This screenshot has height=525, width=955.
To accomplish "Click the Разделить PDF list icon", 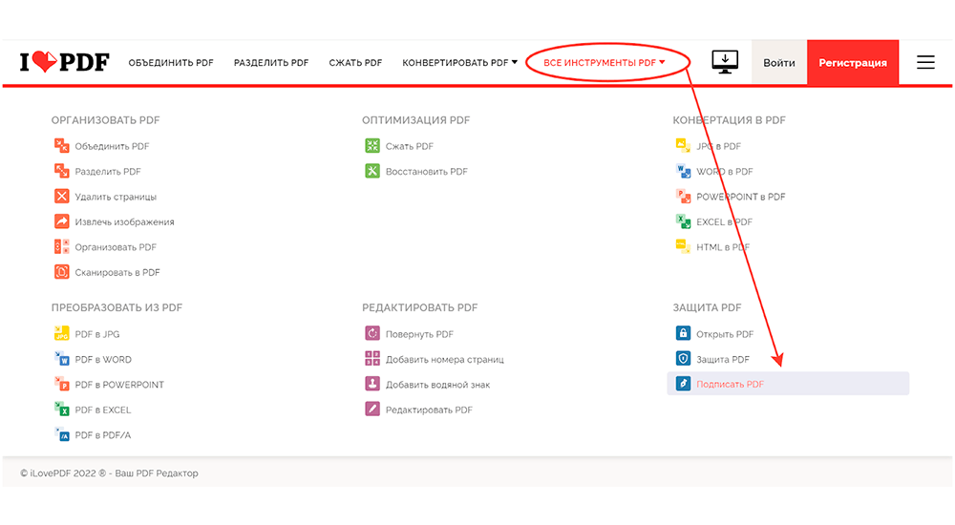I will point(61,171).
